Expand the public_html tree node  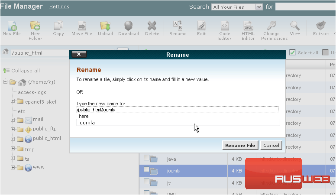[13, 139]
